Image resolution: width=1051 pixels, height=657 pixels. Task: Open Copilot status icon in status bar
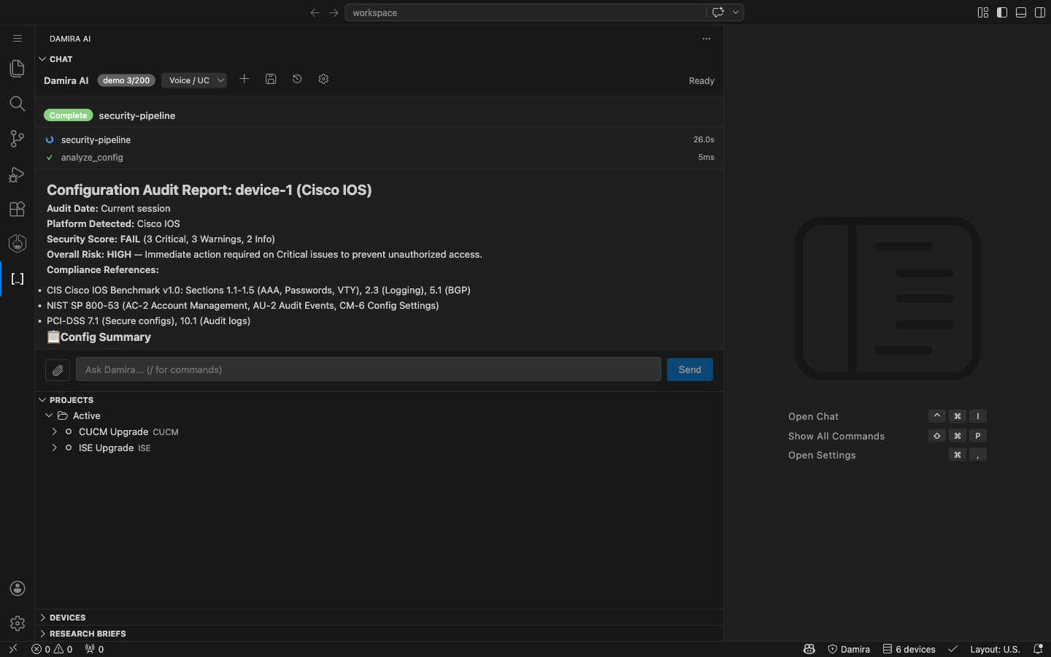[x=809, y=649]
